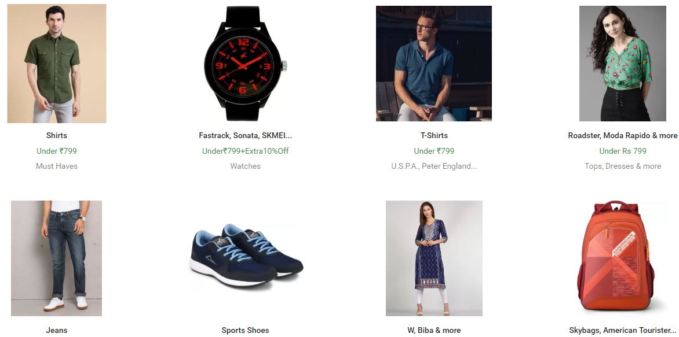Click the navy sports shoes image
Screen dimensions: 679x337
tap(246, 255)
